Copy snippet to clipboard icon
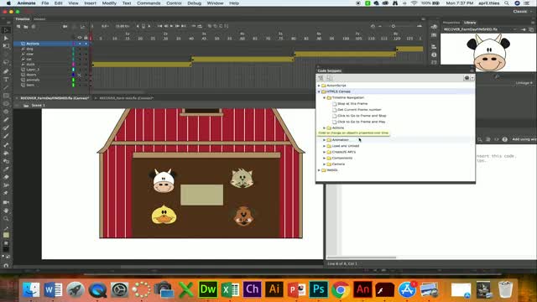Viewport: 537px width, 302px height. click(330, 78)
